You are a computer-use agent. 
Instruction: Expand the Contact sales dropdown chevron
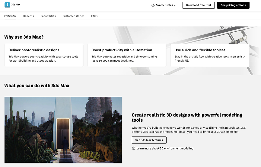coord(175,5)
